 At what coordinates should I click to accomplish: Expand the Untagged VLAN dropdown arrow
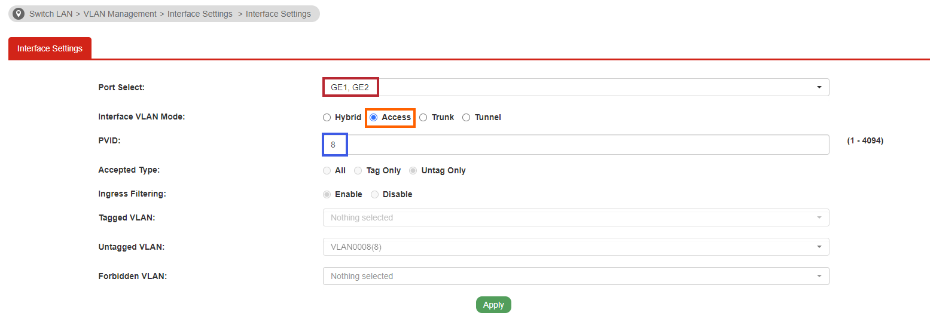click(819, 247)
